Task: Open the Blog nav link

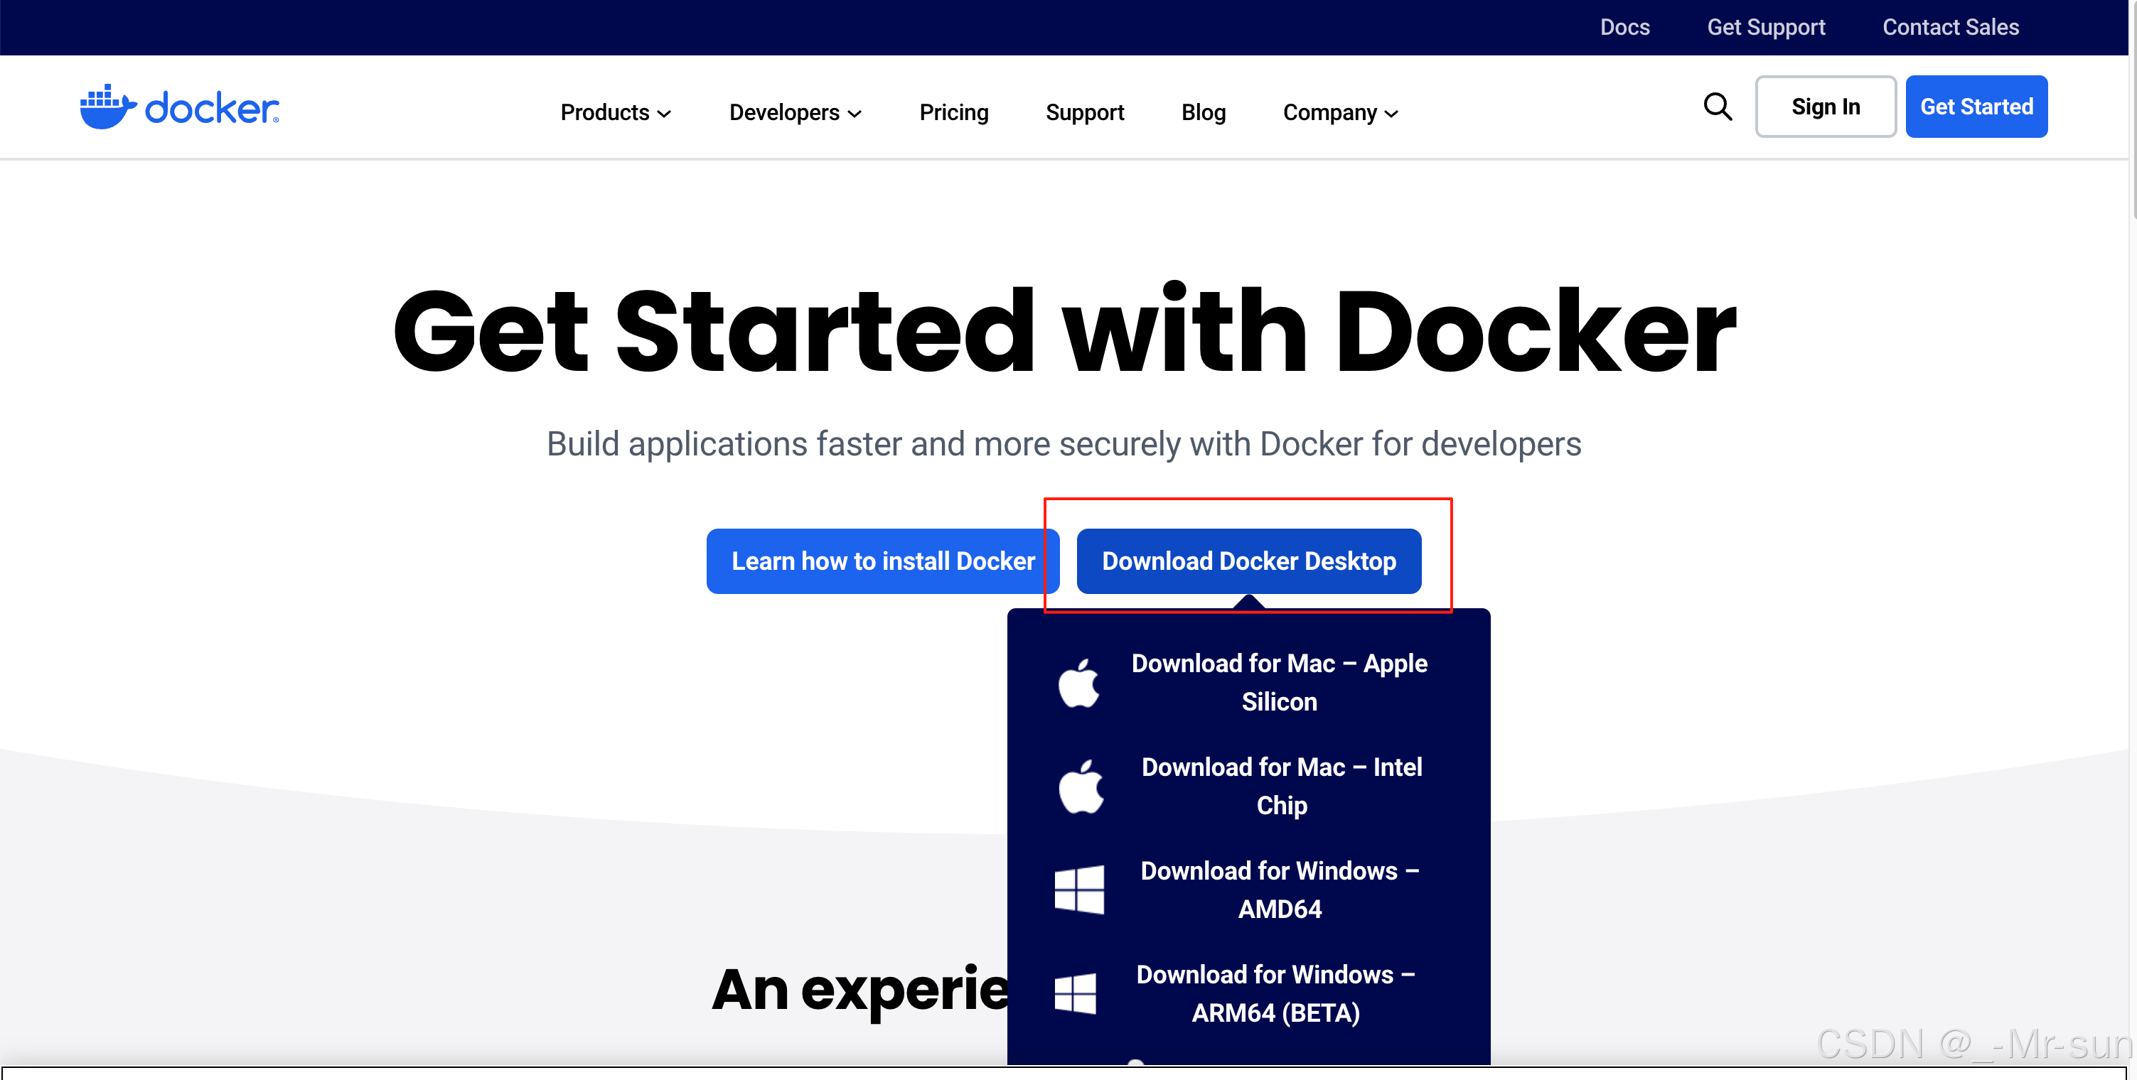Action: point(1203,112)
